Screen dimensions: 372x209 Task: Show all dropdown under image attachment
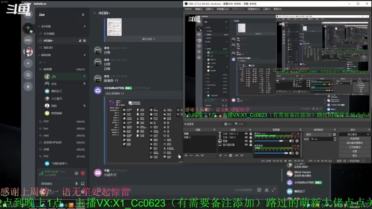pyautogui.click(x=148, y=39)
